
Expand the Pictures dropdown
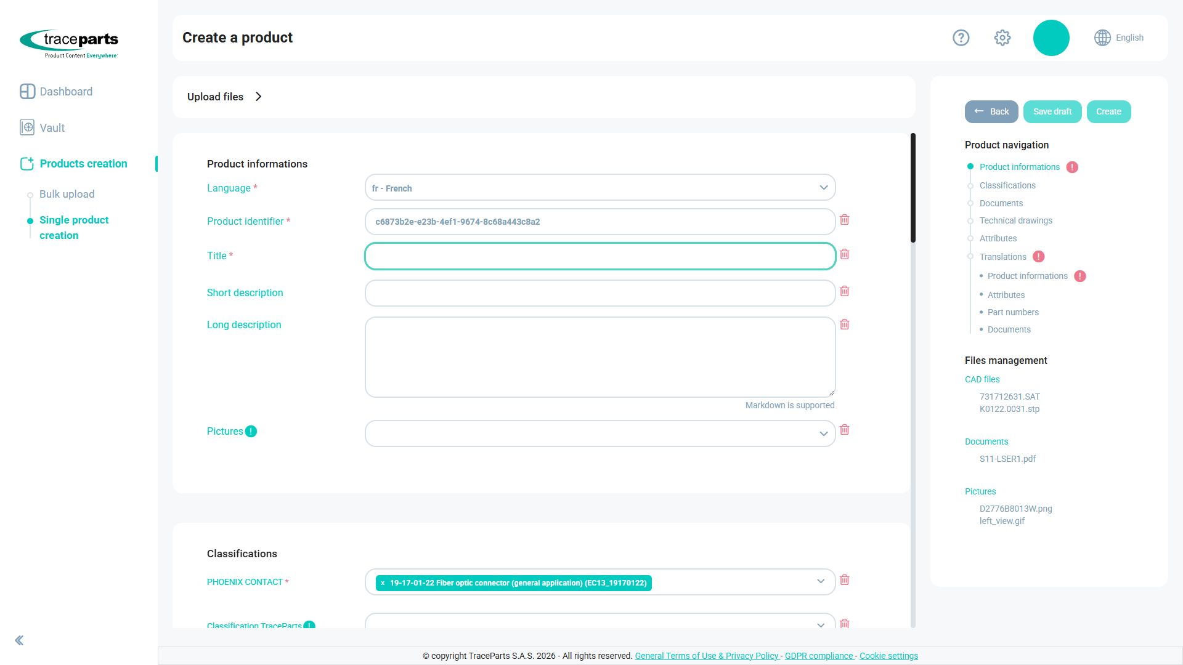pyautogui.click(x=600, y=433)
